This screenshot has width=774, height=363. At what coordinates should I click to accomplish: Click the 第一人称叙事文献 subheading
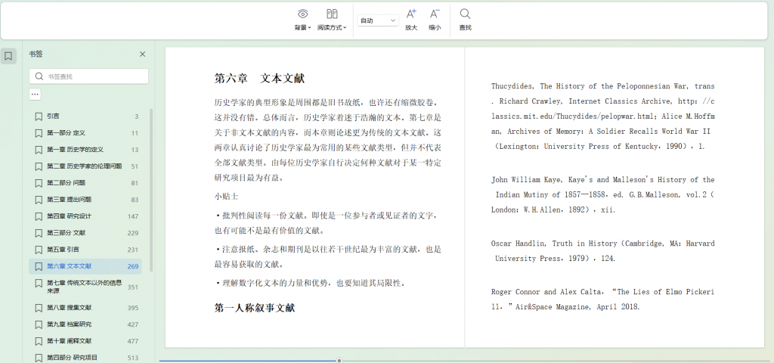coord(255,308)
